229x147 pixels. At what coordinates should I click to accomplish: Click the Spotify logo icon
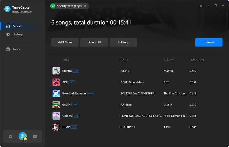pos(53,6)
